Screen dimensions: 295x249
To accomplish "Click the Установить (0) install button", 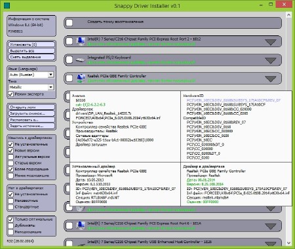I will tap(31, 45).
